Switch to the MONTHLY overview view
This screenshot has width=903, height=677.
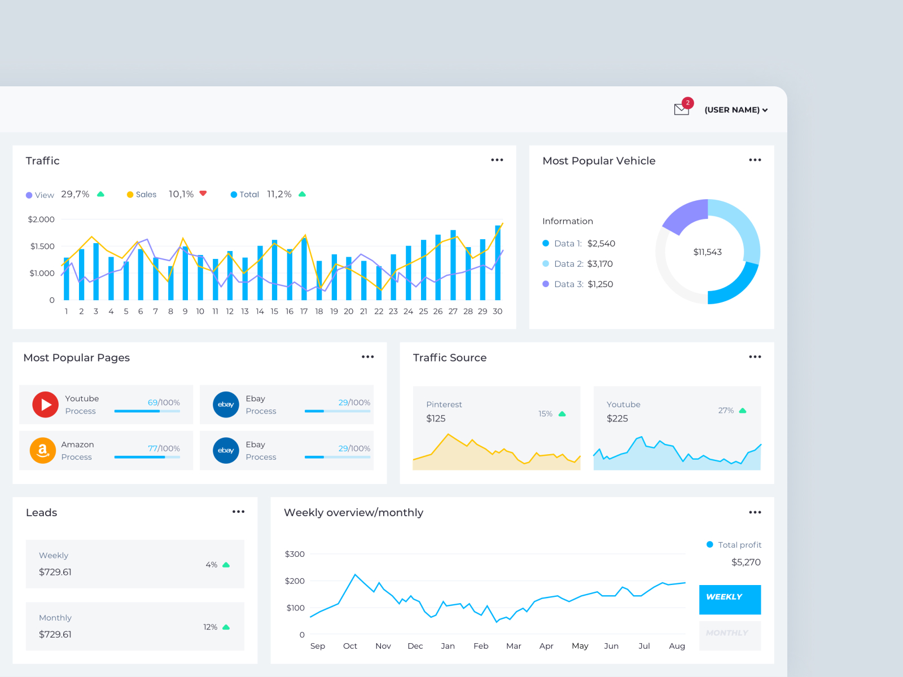[x=730, y=636]
